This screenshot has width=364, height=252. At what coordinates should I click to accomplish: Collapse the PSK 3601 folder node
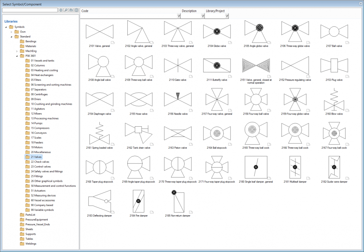point(17,56)
